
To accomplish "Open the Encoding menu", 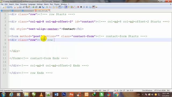I will tap(23, 4).
